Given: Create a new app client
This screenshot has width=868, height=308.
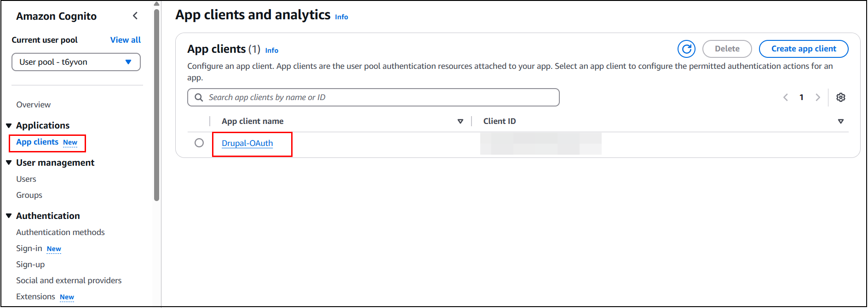Looking at the screenshot, I should (803, 49).
